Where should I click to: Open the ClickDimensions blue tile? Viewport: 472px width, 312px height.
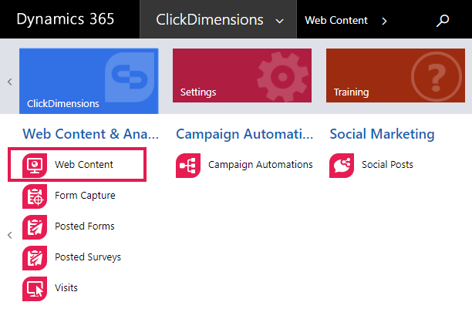point(89,81)
